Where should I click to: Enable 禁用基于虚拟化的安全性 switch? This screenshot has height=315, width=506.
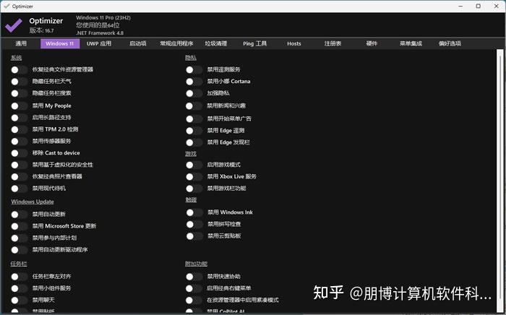click(x=19, y=165)
